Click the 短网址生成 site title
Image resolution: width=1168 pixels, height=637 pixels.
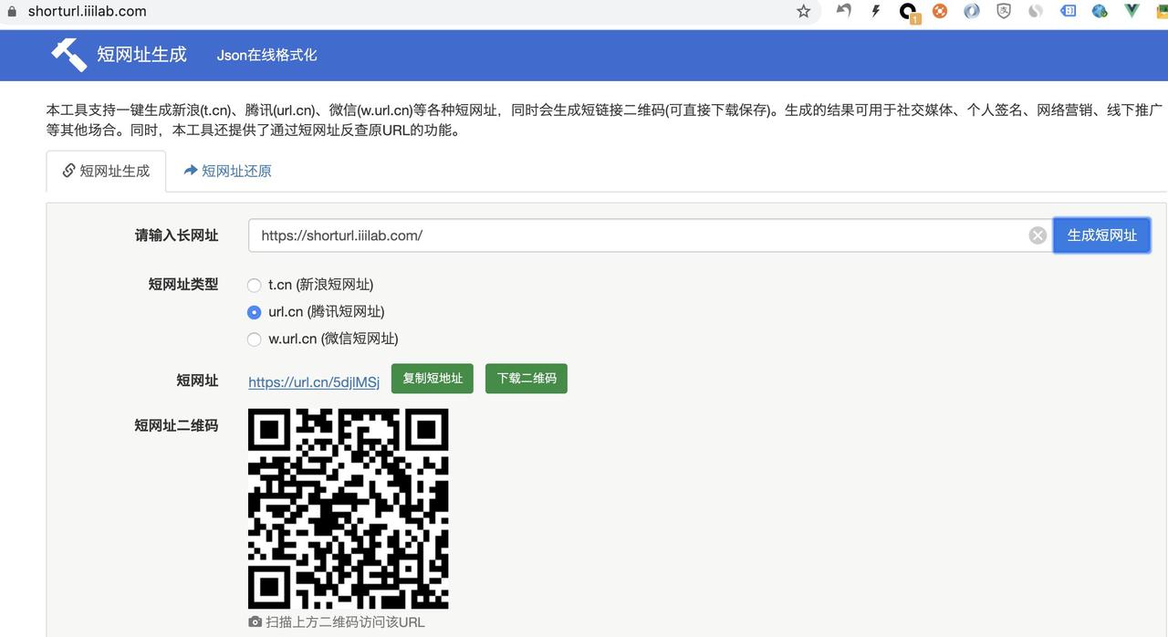click(x=141, y=54)
